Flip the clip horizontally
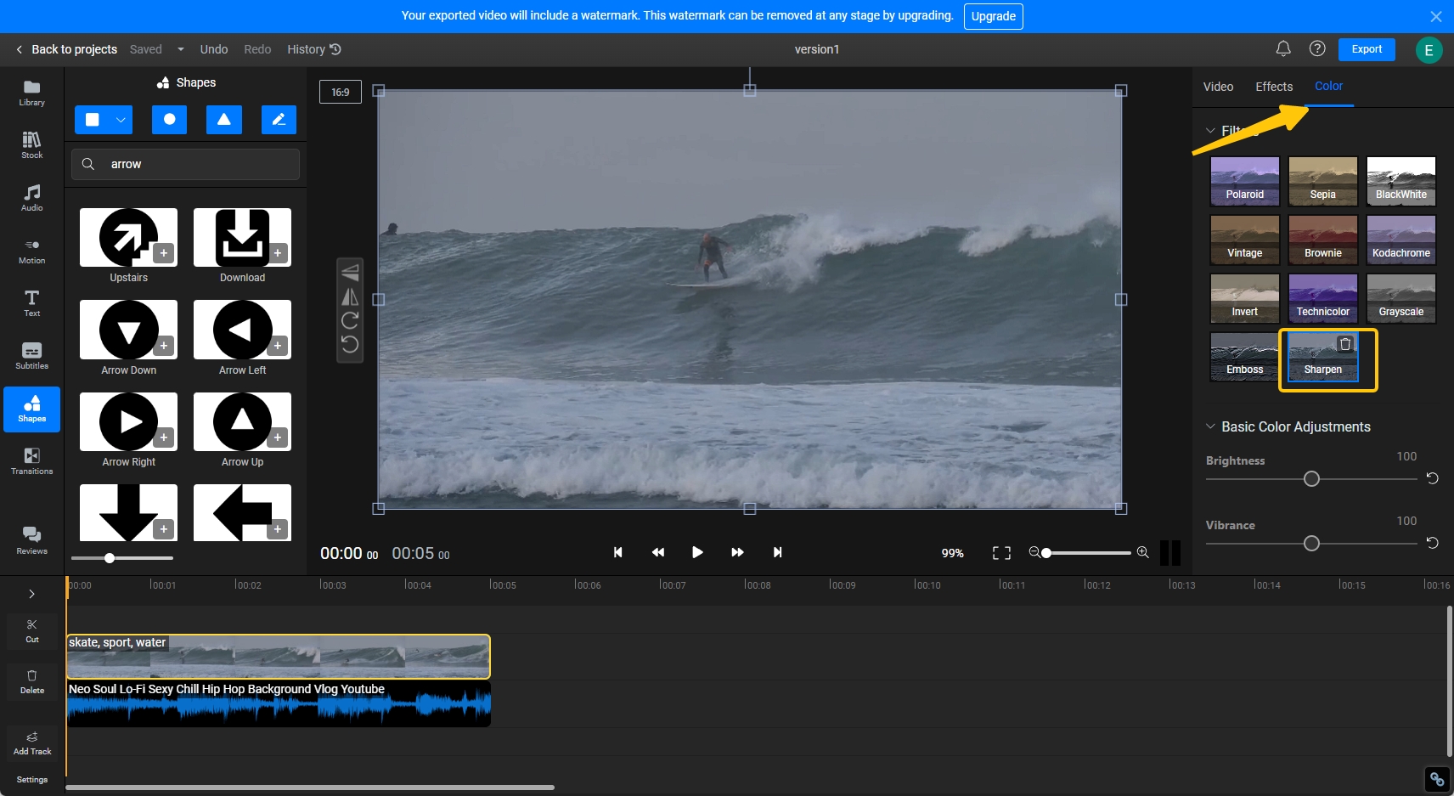This screenshot has width=1454, height=796. pos(350,296)
